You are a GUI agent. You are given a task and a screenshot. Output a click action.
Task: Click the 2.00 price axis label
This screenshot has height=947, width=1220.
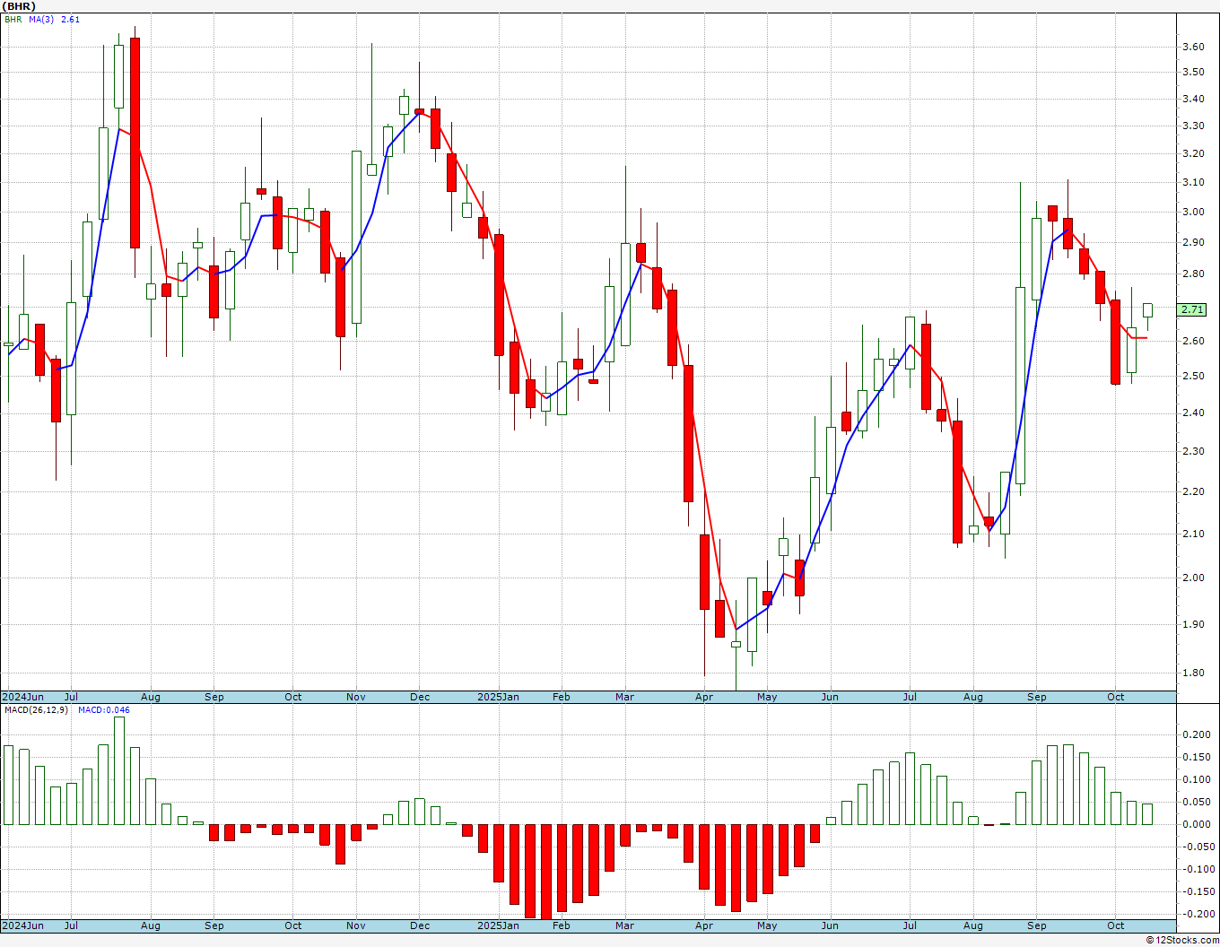coord(1193,578)
